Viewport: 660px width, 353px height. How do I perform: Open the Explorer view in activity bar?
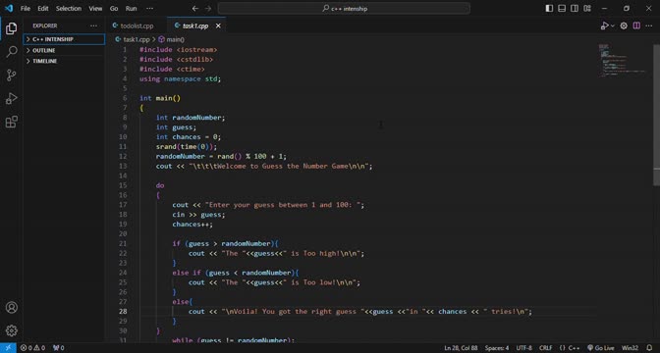coord(12,28)
